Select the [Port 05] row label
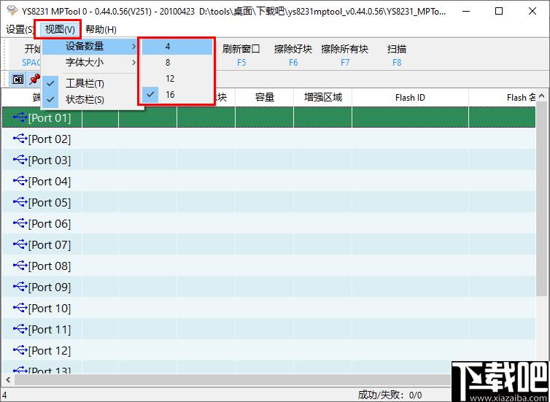Screen dimensions: 550x402 (50, 202)
